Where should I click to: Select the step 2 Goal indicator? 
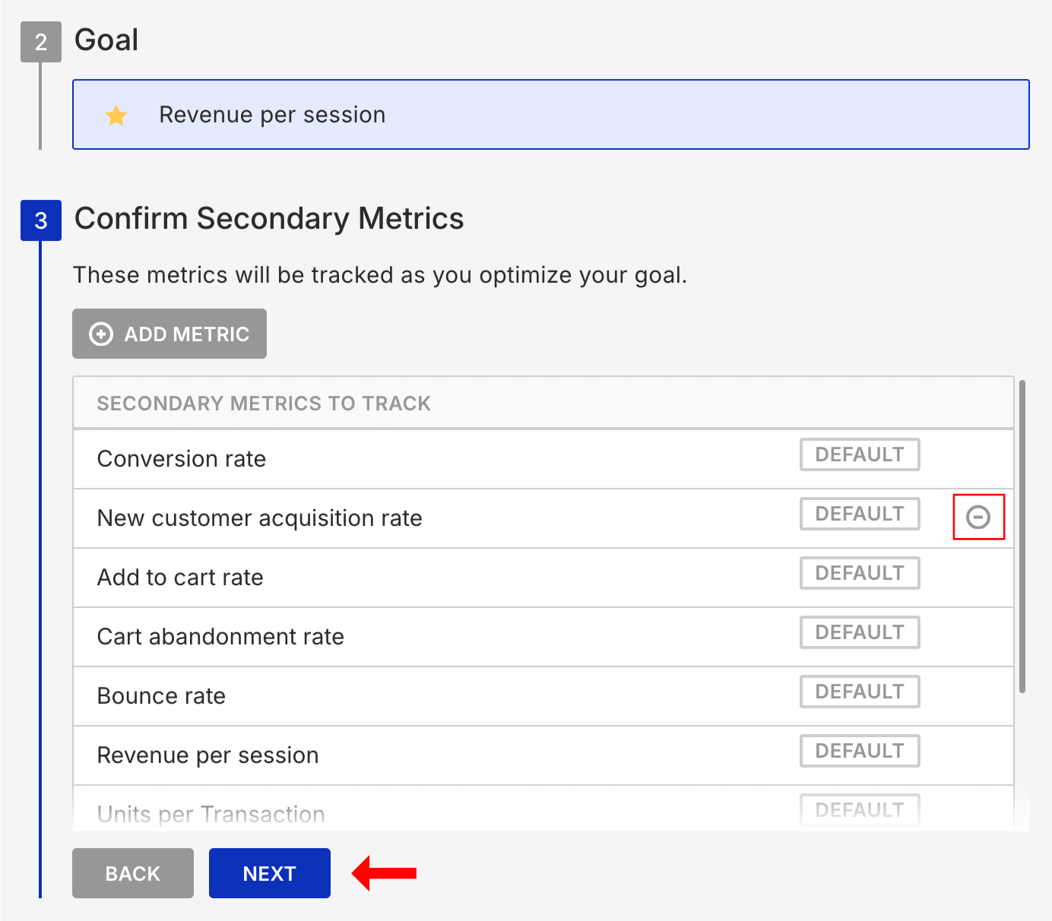(x=40, y=43)
